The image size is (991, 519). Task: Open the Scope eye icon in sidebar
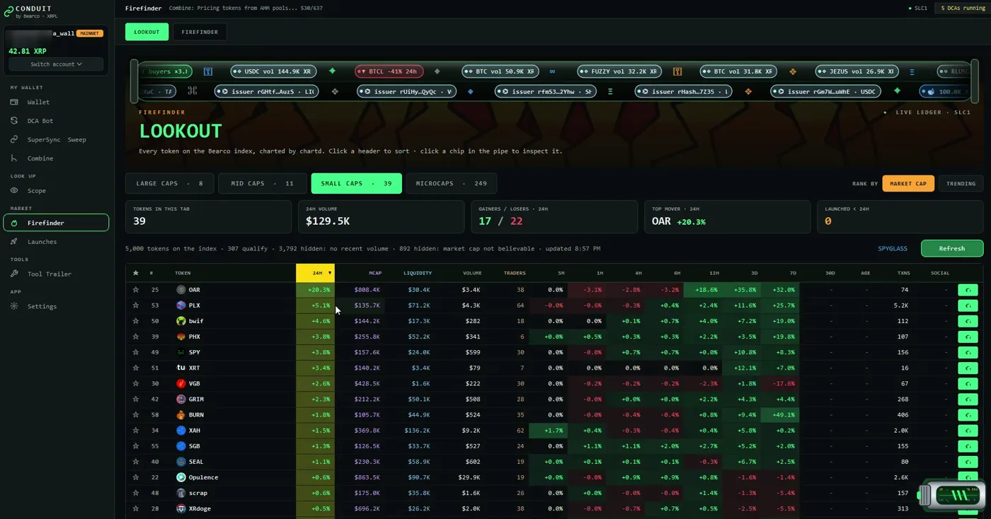(x=14, y=190)
